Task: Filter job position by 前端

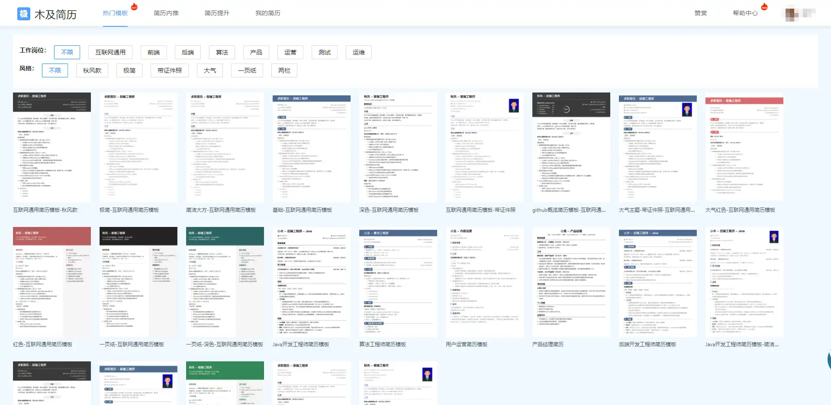Action: 154,52
